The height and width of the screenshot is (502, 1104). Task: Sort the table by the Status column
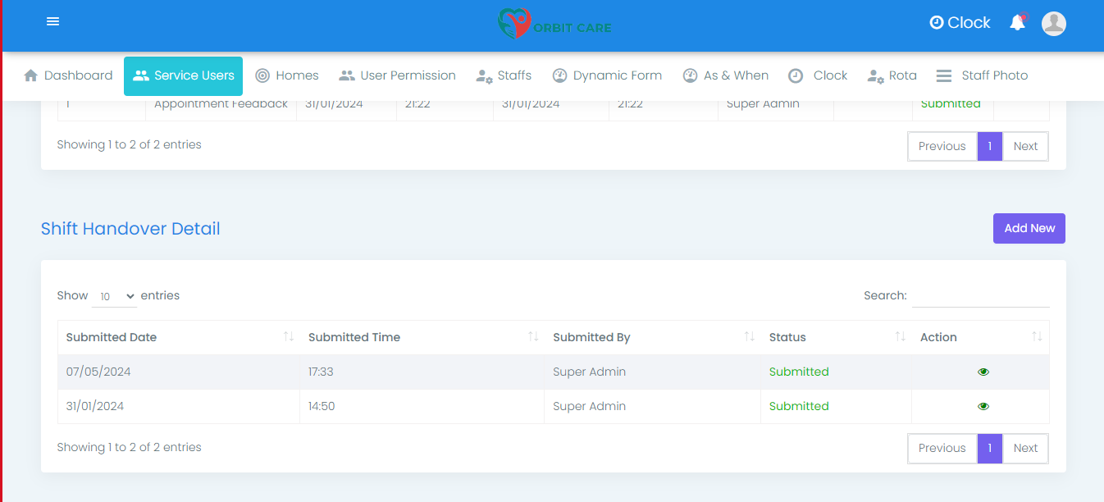(787, 337)
